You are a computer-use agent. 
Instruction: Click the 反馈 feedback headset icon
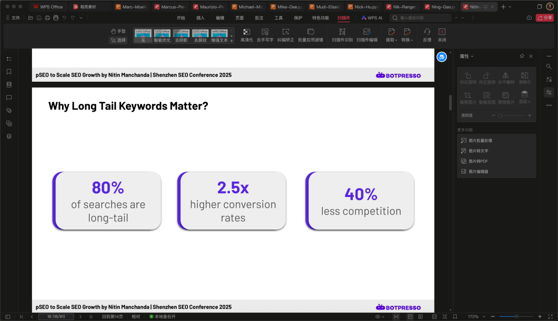click(427, 35)
